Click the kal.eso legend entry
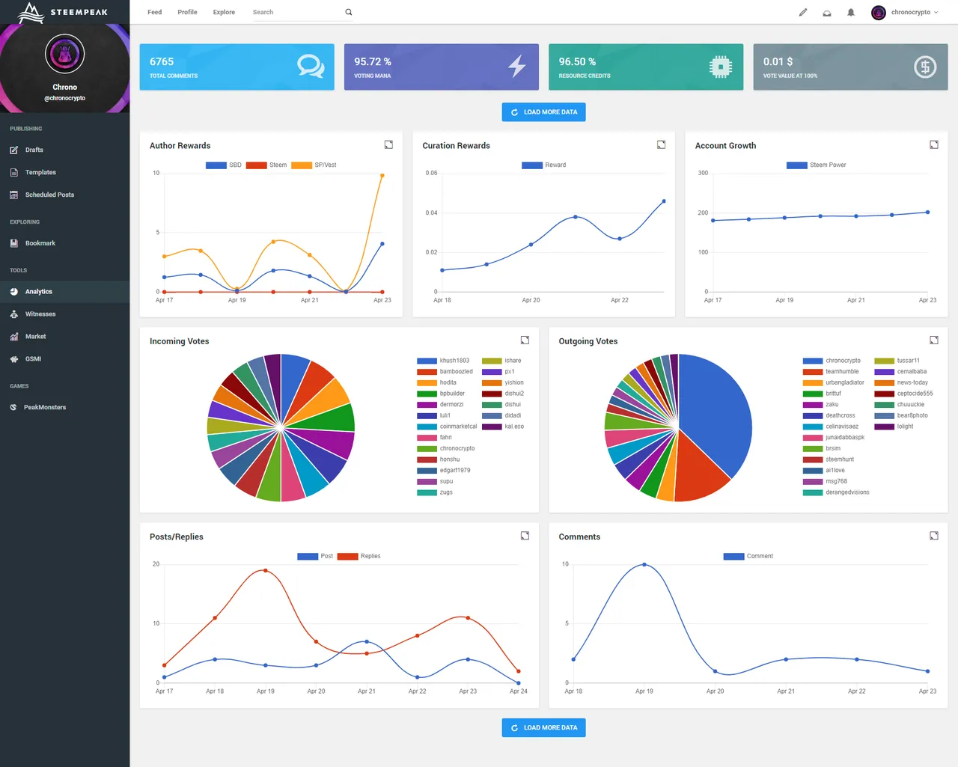This screenshot has height=767, width=958. point(503,427)
